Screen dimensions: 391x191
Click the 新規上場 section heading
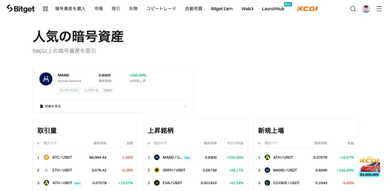(271, 130)
